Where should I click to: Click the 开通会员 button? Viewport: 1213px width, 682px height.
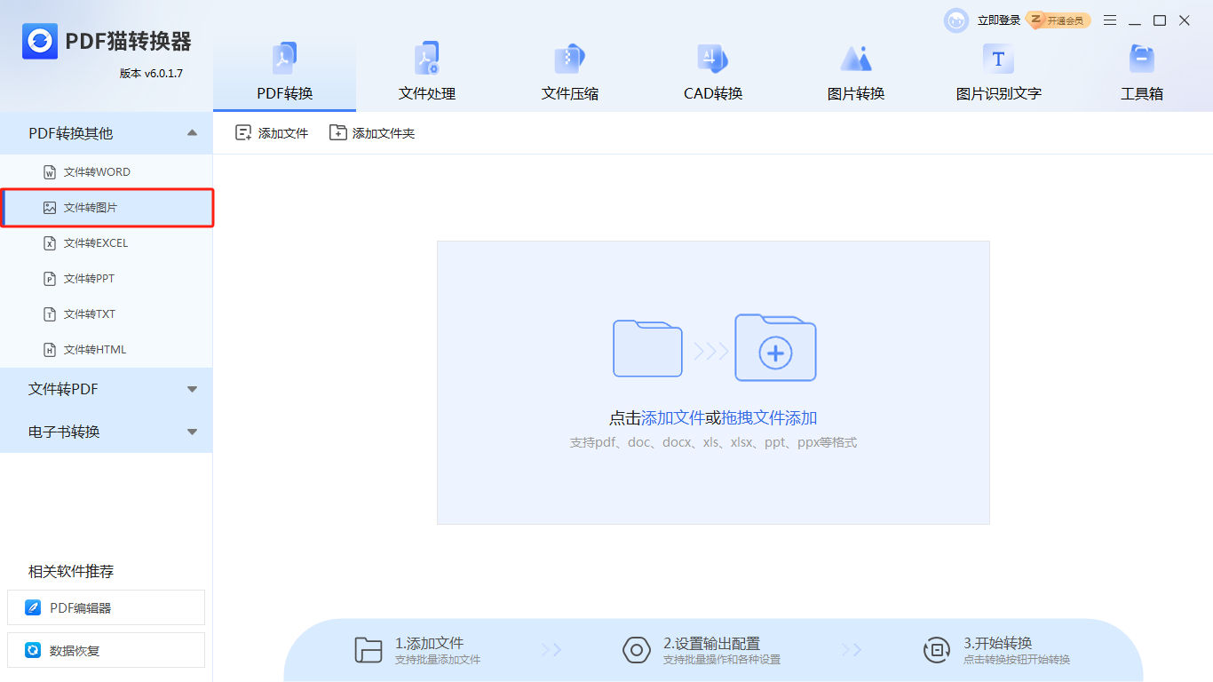pyautogui.click(x=1058, y=20)
